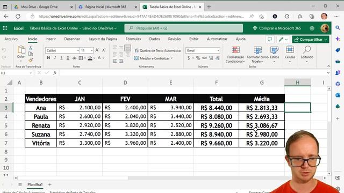Viewport: 344px width, 193px height.
Task: Click the Redo arrow icon
Action: click(x=4, y=57)
